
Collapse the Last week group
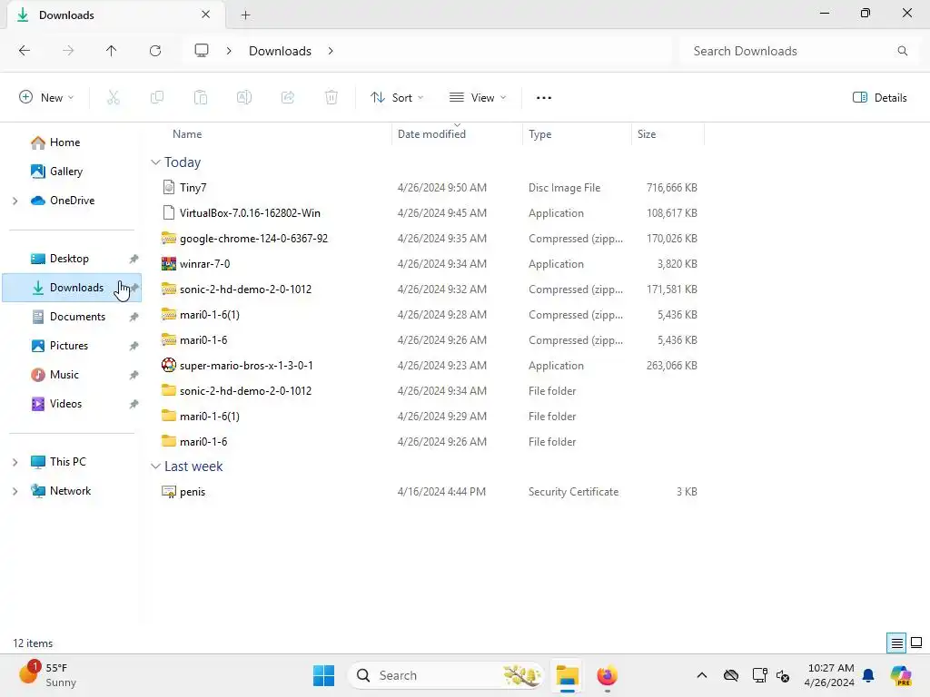[x=156, y=466]
